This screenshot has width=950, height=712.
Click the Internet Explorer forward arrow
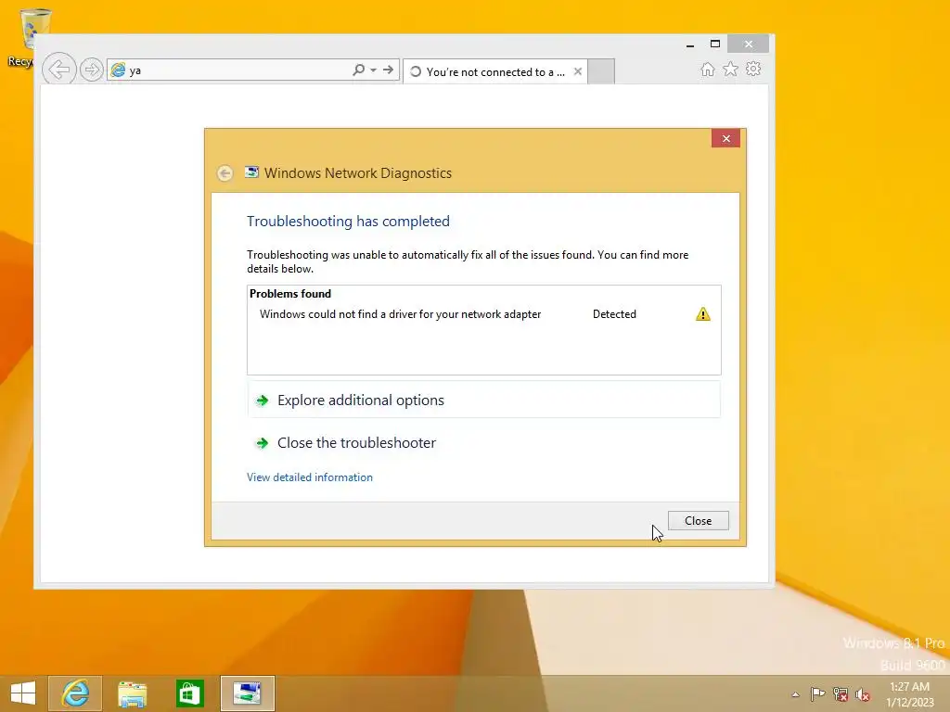(x=92, y=70)
